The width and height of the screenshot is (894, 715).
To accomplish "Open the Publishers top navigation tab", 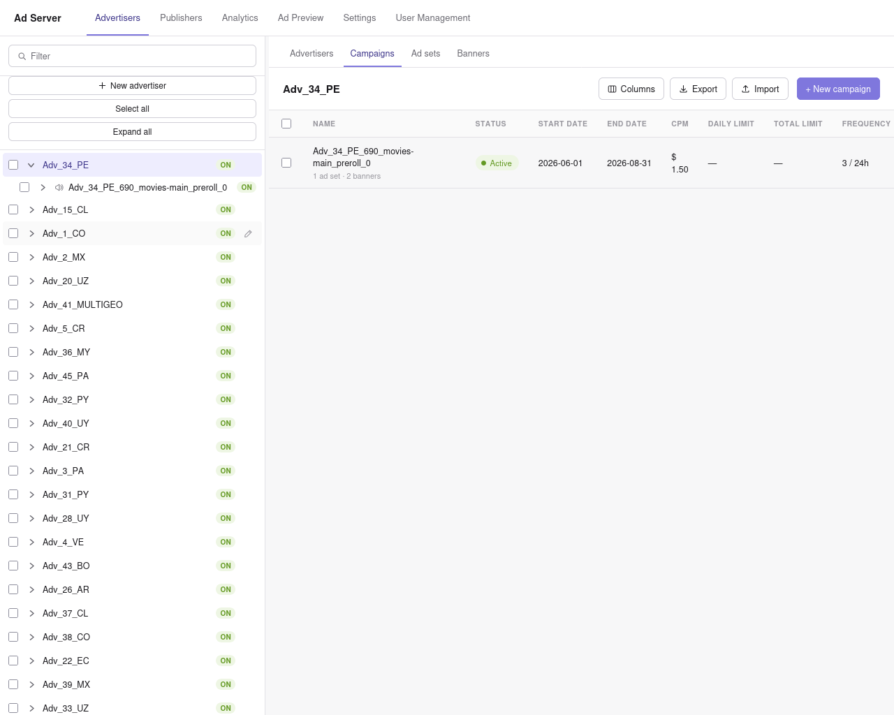I will click(181, 18).
